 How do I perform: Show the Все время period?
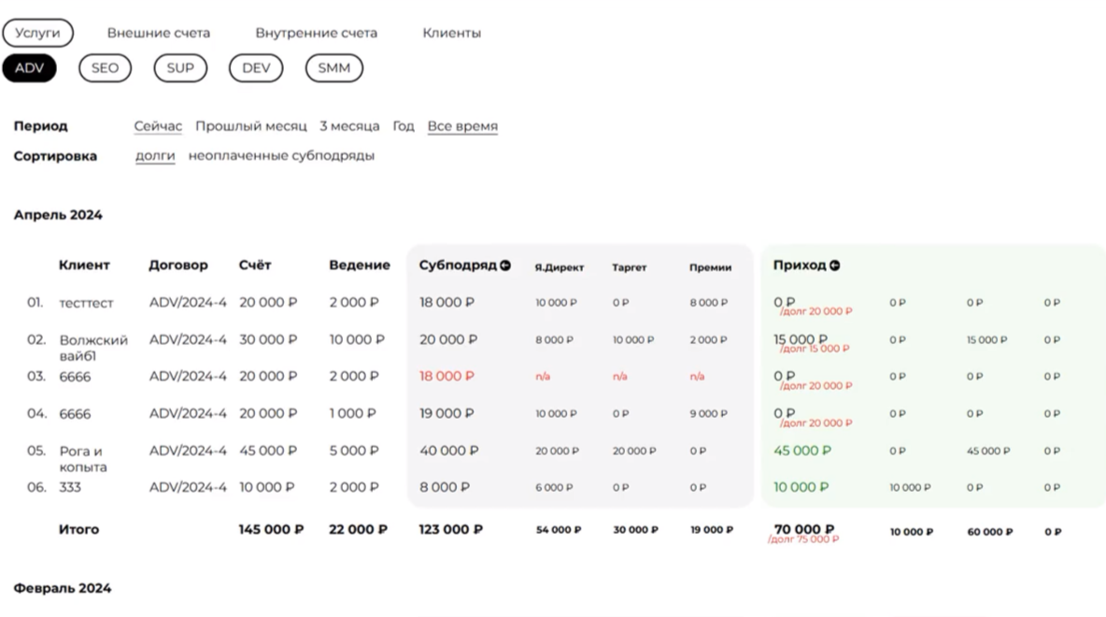462,126
